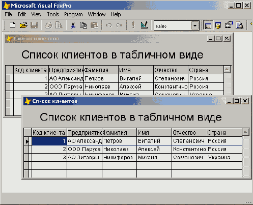Click the fox icon of front Список клиентов window
The height and width of the screenshot is (205, 253).
click(28, 101)
